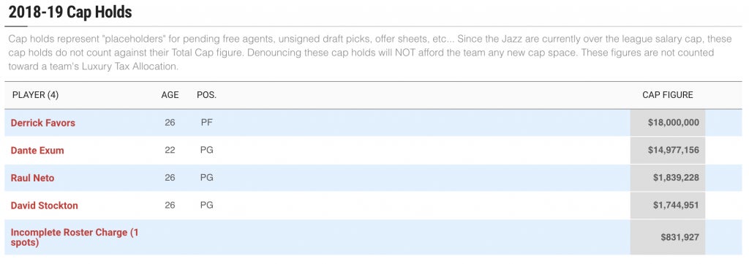The height and width of the screenshot is (264, 749).
Task: Open Raul Neto player link
Action: click(32, 178)
